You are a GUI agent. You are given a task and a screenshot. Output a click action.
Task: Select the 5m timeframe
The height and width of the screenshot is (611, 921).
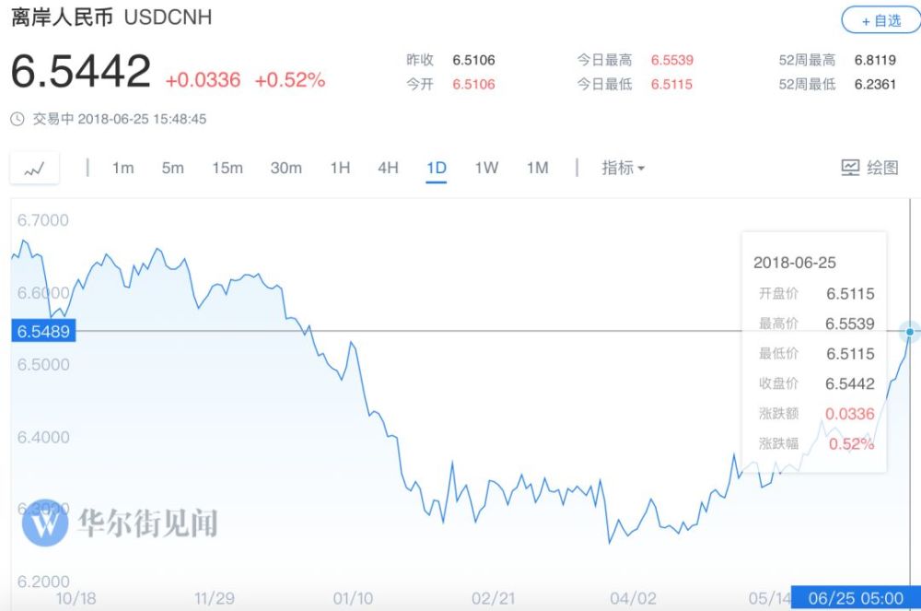coord(172,168)
